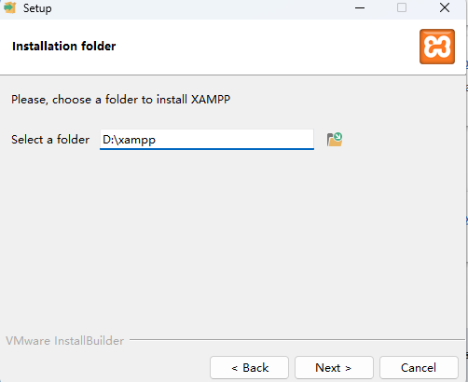Click the grayed-out maximize button

(x=402, y=7)
